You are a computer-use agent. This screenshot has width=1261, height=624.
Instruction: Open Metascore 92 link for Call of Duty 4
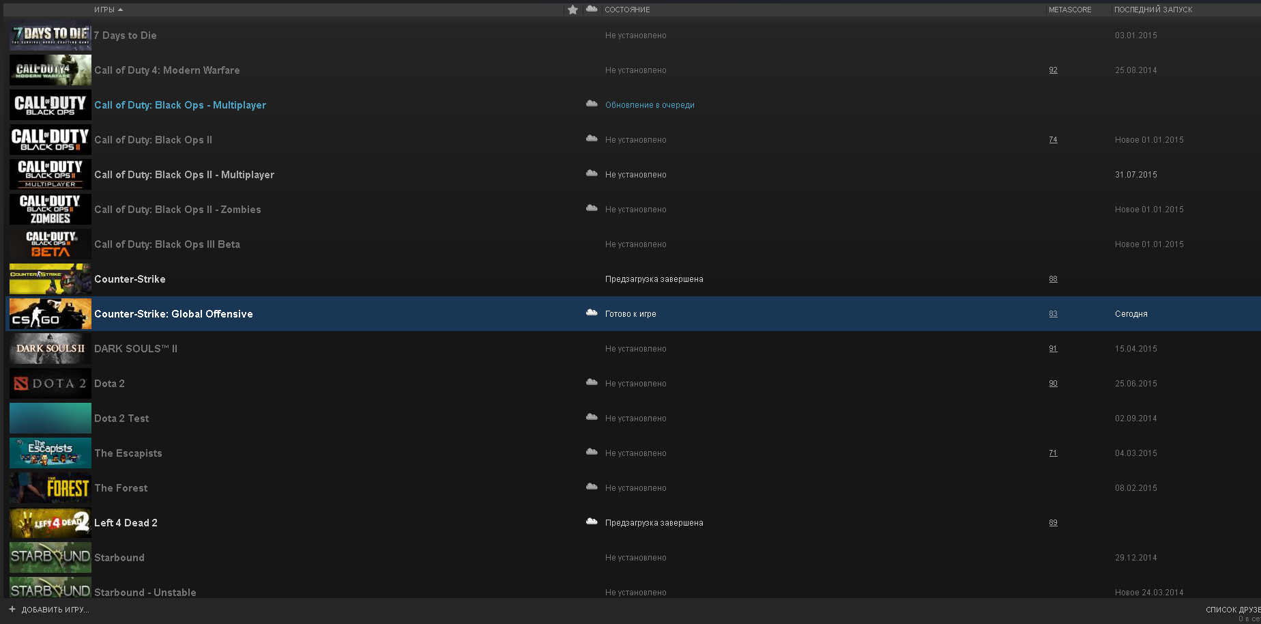1053,70
